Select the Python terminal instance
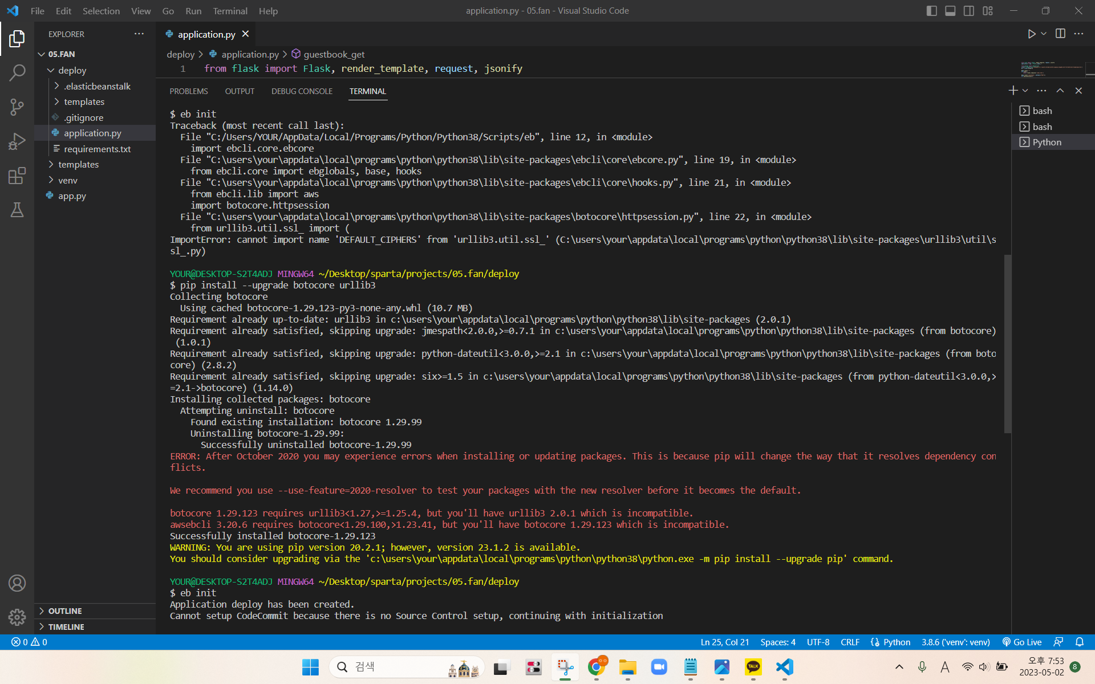The width and height of the screenshot is (1095, 684). tap(1053, 142)
